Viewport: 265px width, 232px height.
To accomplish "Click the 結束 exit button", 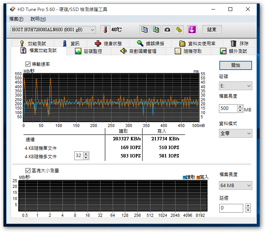I will click(x=212, y=30).
